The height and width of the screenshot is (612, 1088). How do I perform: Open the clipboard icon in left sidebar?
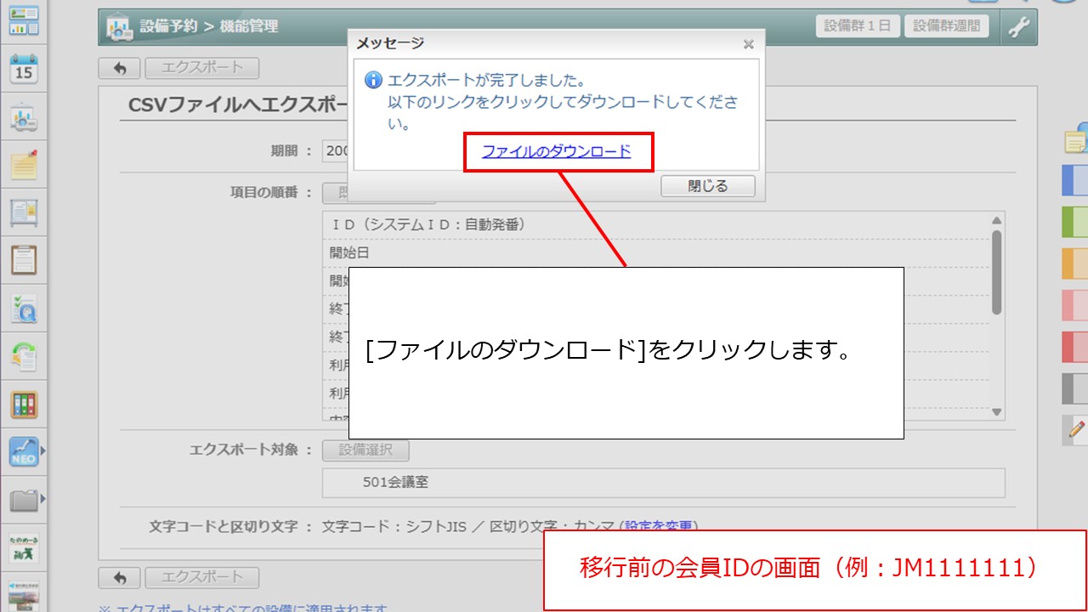[24, 259]
